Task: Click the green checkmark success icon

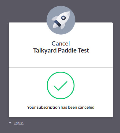Action: (60, 86)
